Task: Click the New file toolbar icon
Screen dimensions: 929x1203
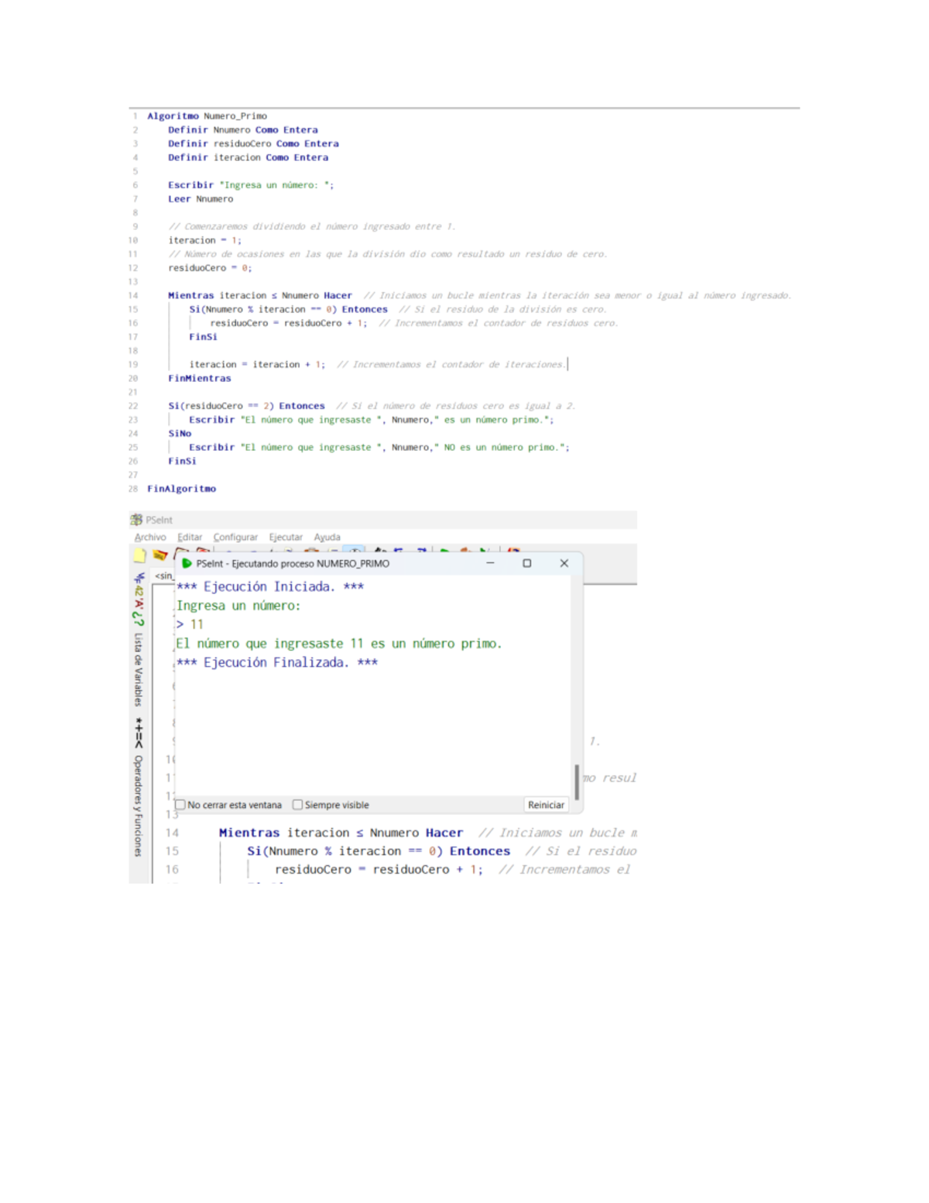Action: [139, 555]
